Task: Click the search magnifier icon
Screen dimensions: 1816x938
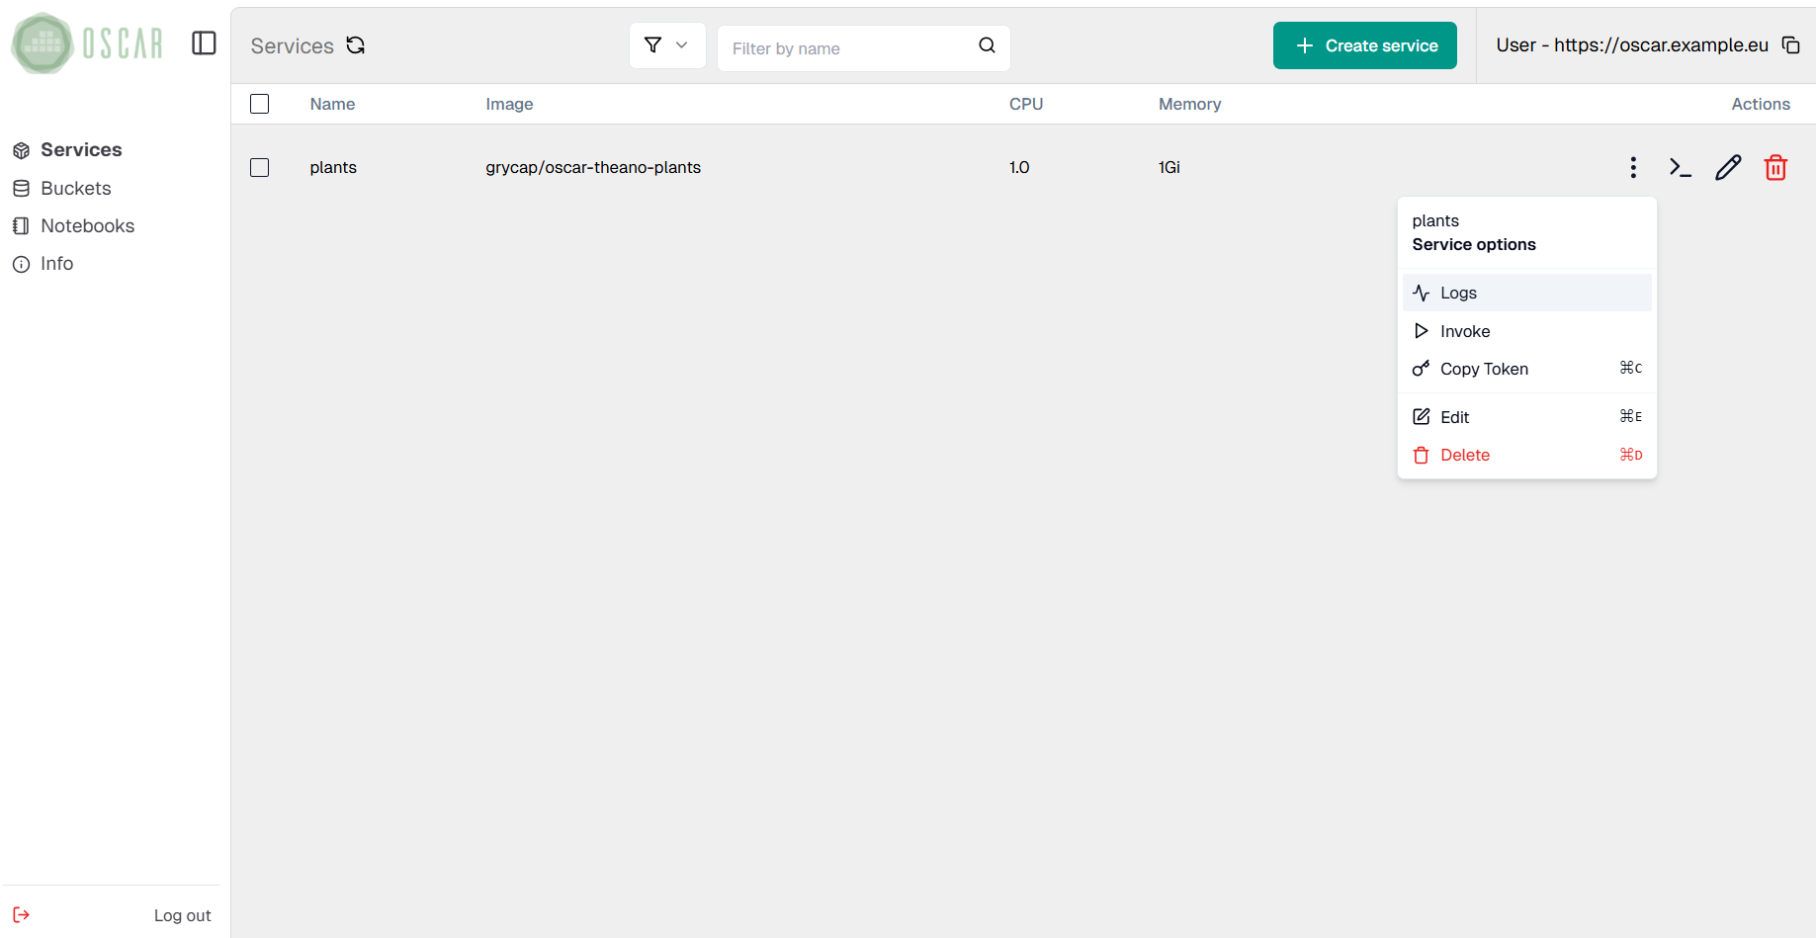Action: click(x=987, y=45)
